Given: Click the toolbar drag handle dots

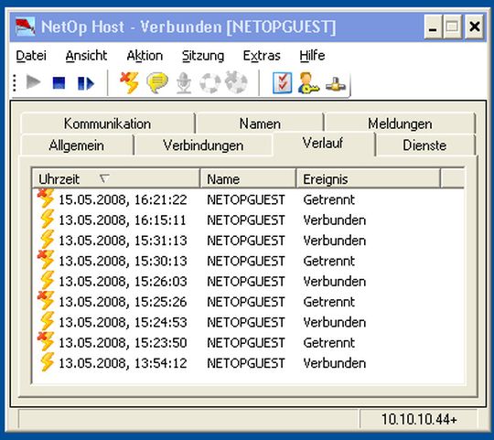Looking at the screenshot, I should [15, 83].
